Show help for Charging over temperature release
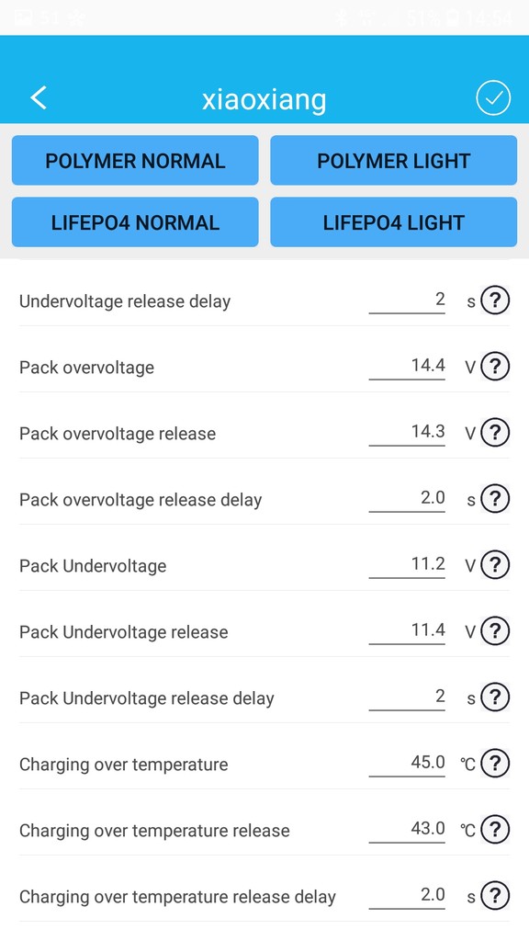The width and height of the screenshot is (529, 941). (495, 829)
